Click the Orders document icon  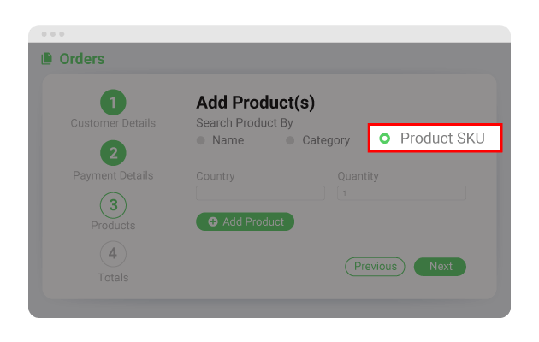(46, 59)
